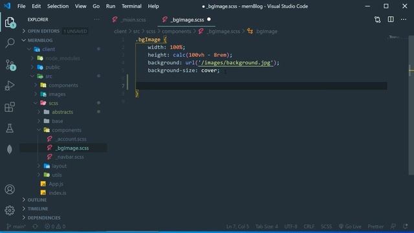The height and width of the screenshot is (233, 414).
Task: Open the Explorer more actions ellipsis
Action: coord(96,19)
